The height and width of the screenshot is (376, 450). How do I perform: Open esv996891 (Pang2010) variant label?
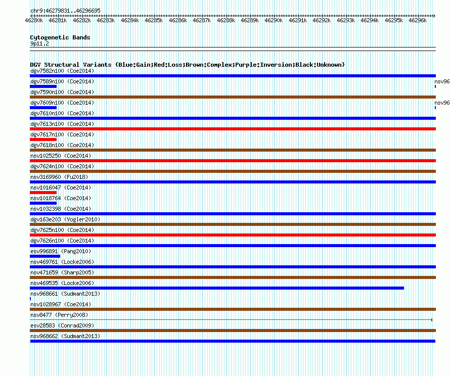[x=61, y=251]
